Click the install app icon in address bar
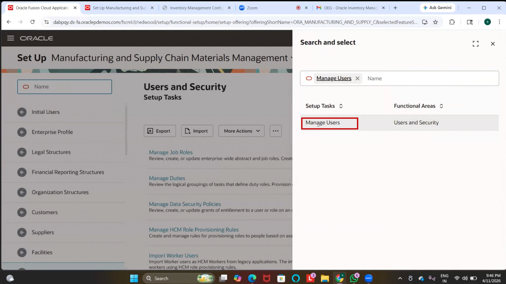The image size is (506, 284). (425, 22)
